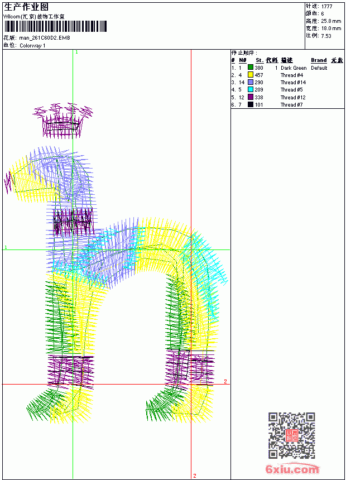
Task: Click the Colorway 1 label
Action: [x=32, y=46]
